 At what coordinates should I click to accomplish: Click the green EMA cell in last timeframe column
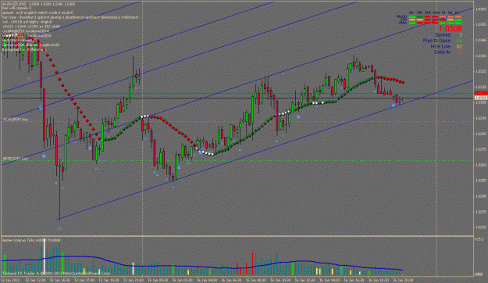pos(458,23)
